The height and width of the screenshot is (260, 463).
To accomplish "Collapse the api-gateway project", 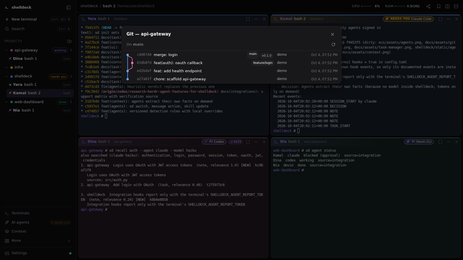I will point(6,50).
